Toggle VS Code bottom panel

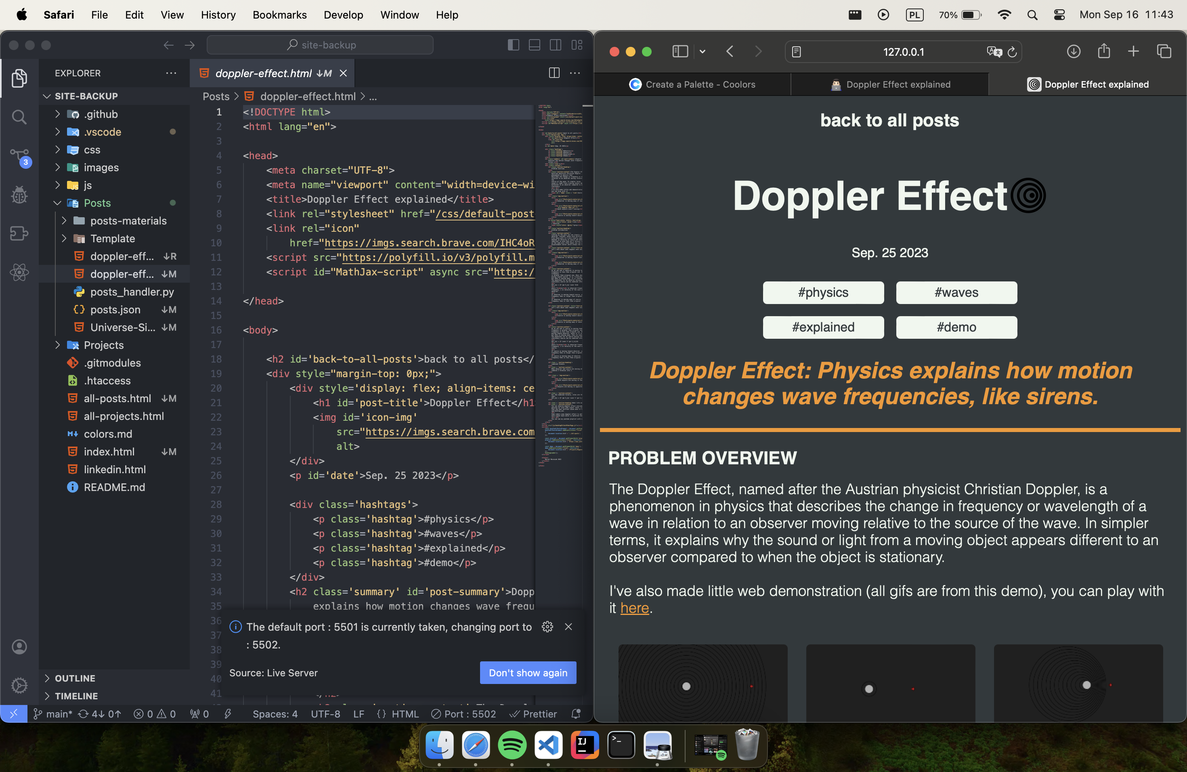coord(534,45)
